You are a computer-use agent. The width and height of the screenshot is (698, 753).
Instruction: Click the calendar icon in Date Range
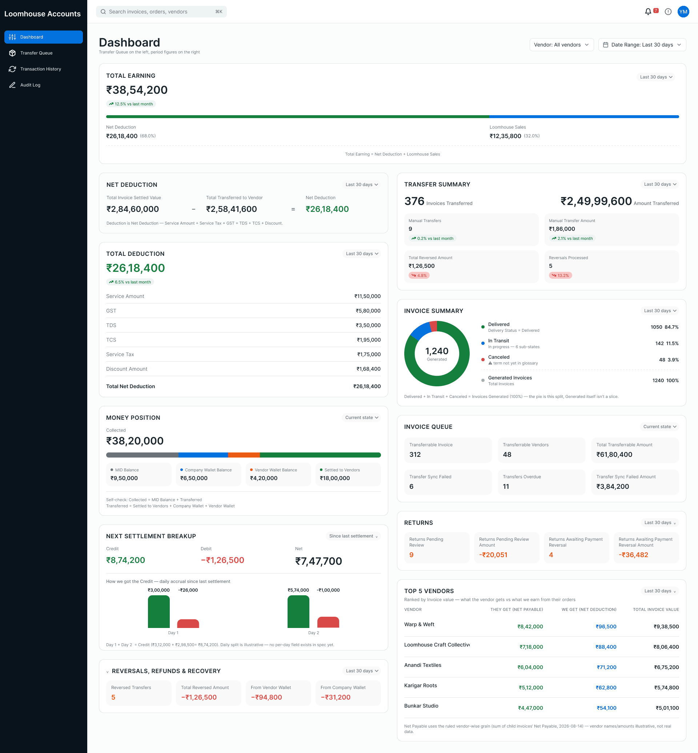pyautogui.click(x=605, y=45)
